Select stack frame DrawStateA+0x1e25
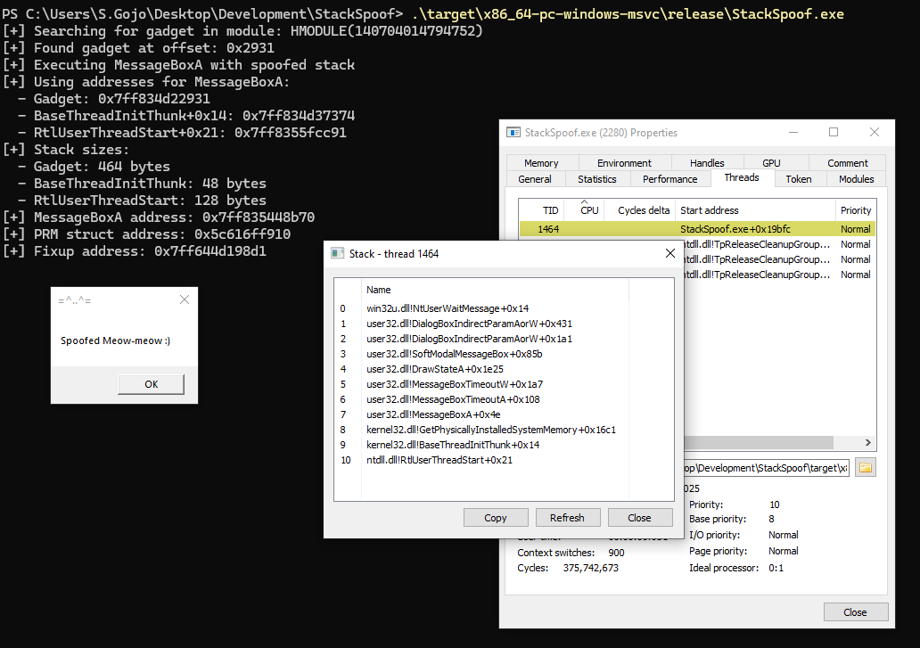 pos(435,369)
